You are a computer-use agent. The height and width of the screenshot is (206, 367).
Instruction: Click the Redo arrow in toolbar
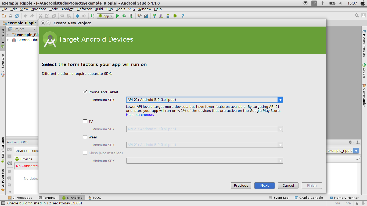pyautogui.click(x=32, y=16)
